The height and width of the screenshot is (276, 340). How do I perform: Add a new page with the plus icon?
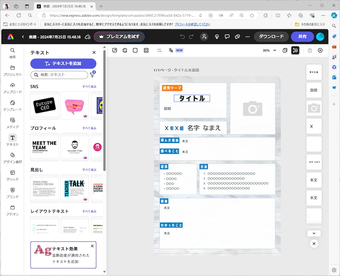(x=320, y=50)
